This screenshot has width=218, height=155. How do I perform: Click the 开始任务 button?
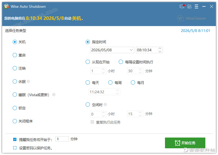coord(185,143)
